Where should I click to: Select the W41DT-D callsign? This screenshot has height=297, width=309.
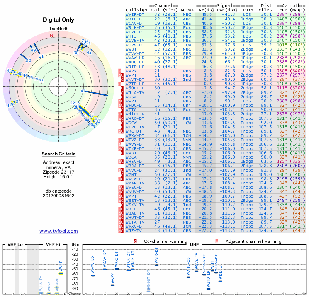pos(135,114)
